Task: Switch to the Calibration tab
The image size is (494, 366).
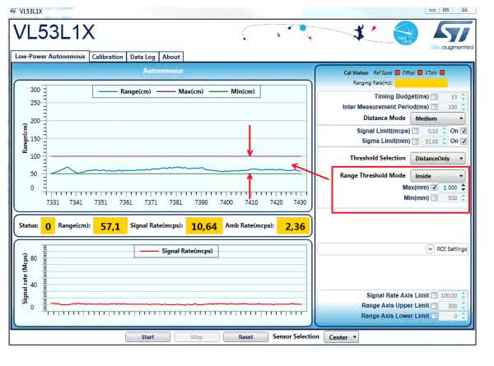Action: (x=107, y=57)
